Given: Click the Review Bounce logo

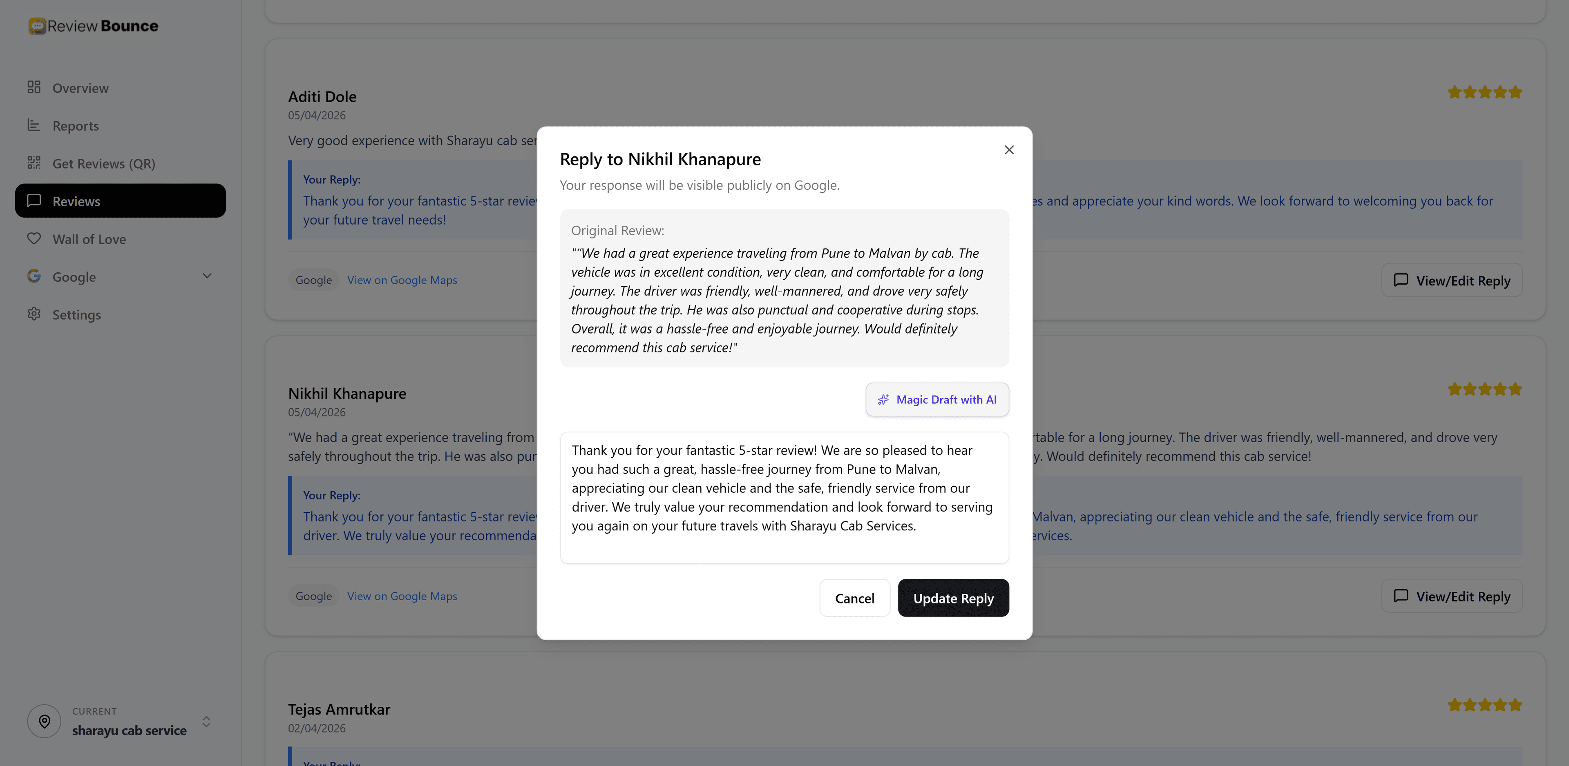Looking at the screenshot, I should [x=93, y=26].
